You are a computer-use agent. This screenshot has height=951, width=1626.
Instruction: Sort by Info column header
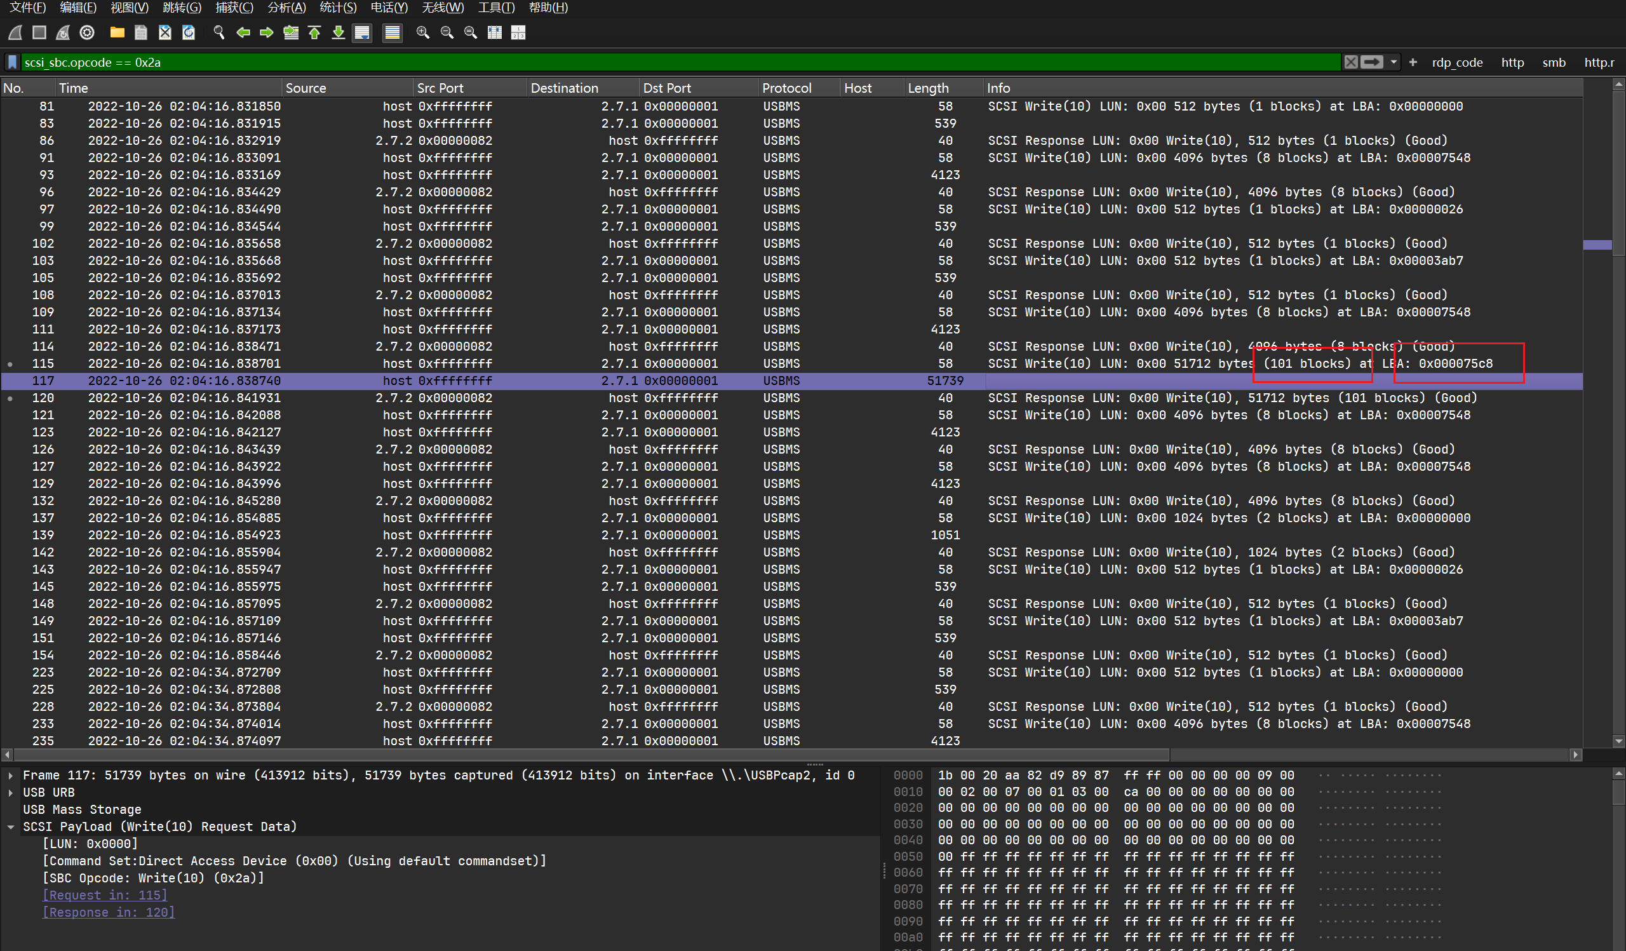(x=1282, y=88)
